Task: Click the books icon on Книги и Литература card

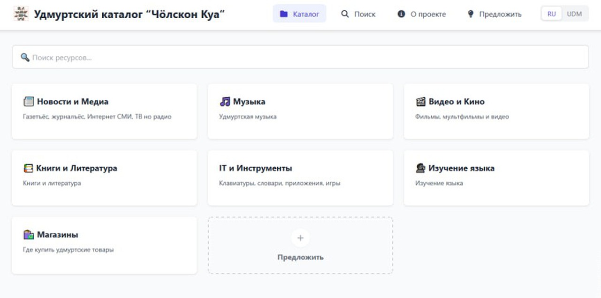Action: pyautogui.click(x=29, y=168)
